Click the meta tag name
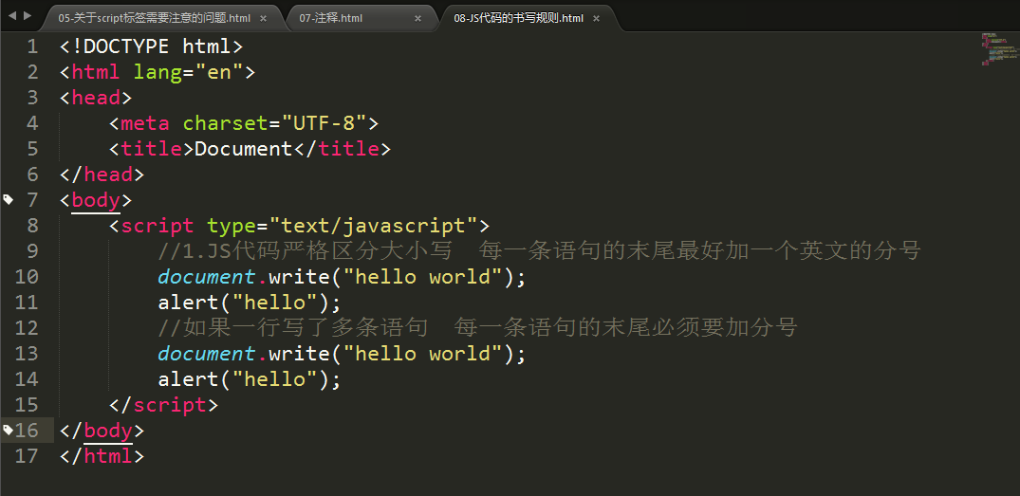This screenshot has width=1020, height=496. point(145,123)
